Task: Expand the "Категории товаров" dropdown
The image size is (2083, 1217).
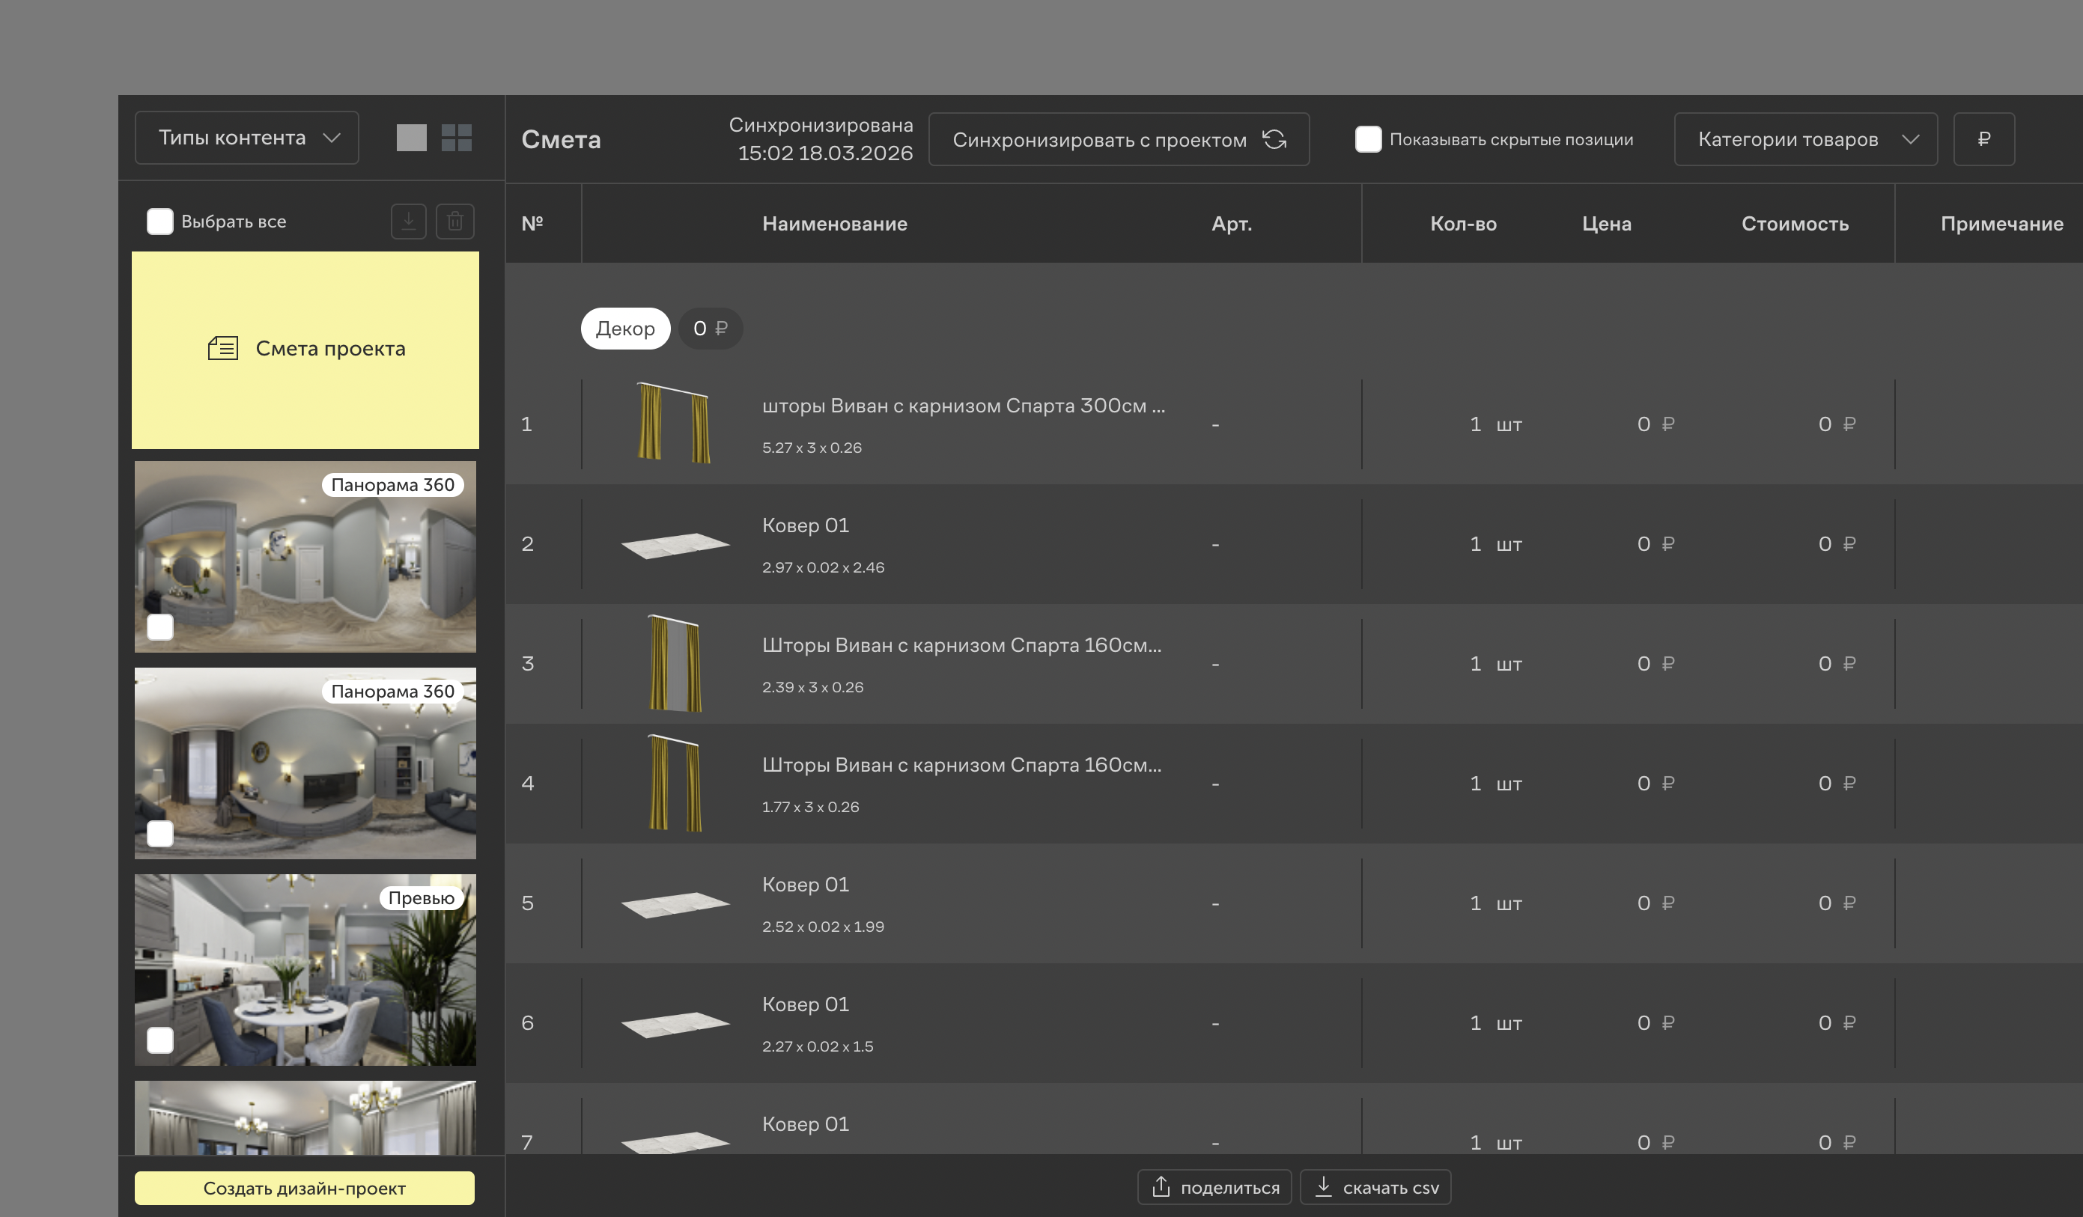Action: tap(1805, 140)
